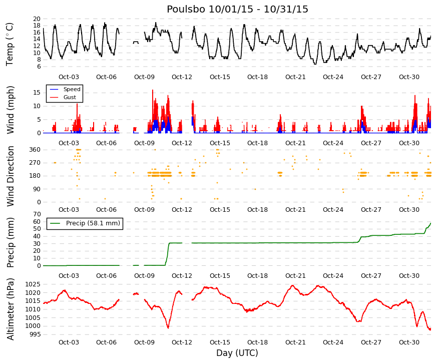Click the chart title Poulsbo 10/01/15 - 10/31/15

click(x=237, y=9)
